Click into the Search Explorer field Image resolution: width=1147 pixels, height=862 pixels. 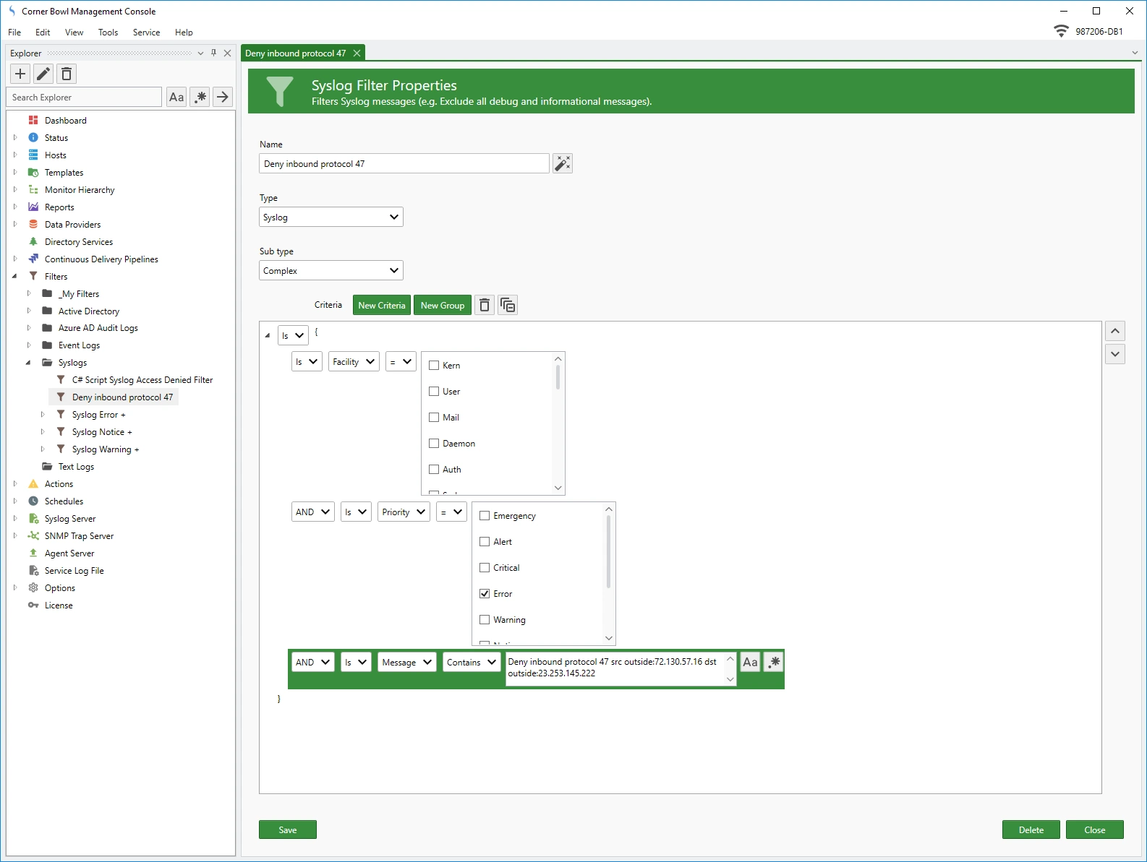pyautogui.click(x=84, y=98)
